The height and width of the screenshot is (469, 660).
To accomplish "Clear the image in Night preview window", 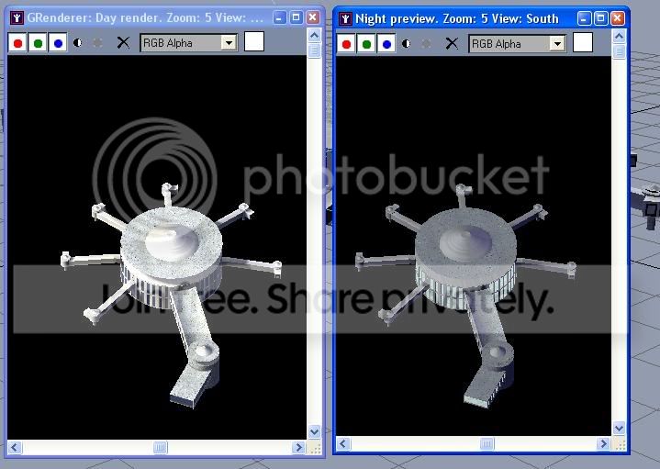I will (452, 43).
